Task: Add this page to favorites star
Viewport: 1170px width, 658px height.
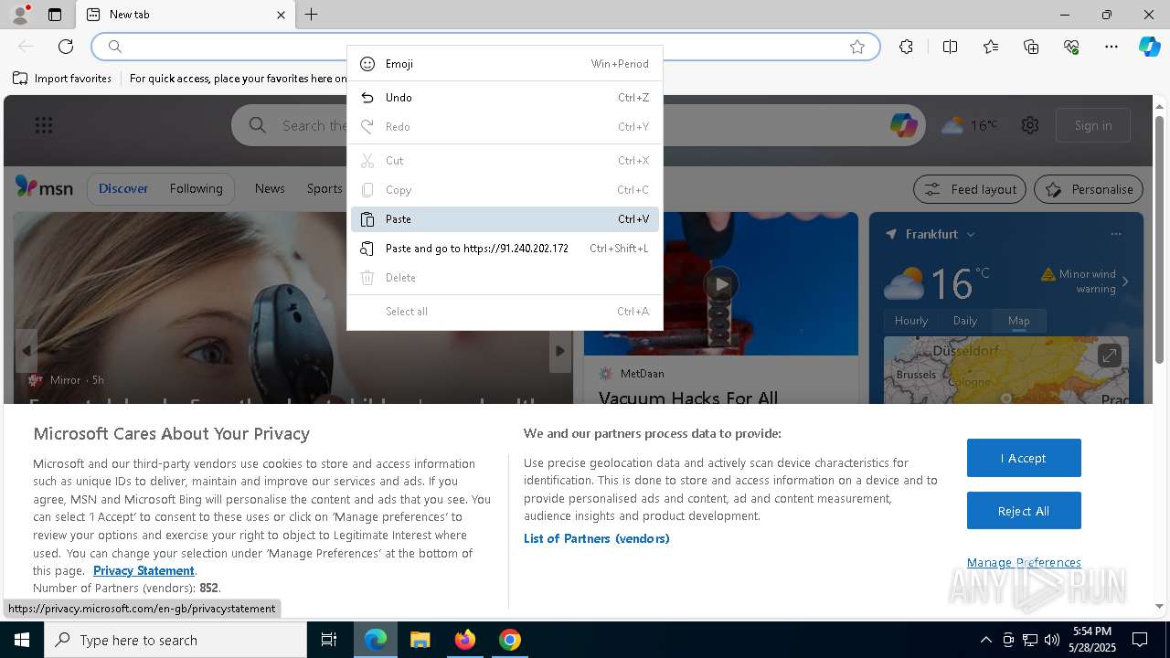Action: [857, 47]
